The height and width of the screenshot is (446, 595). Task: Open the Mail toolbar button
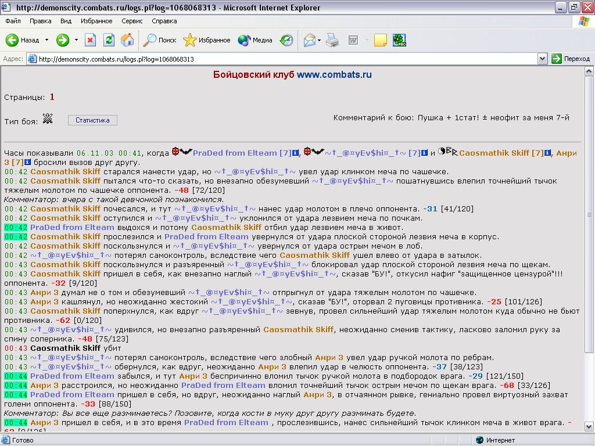point(310,40)
